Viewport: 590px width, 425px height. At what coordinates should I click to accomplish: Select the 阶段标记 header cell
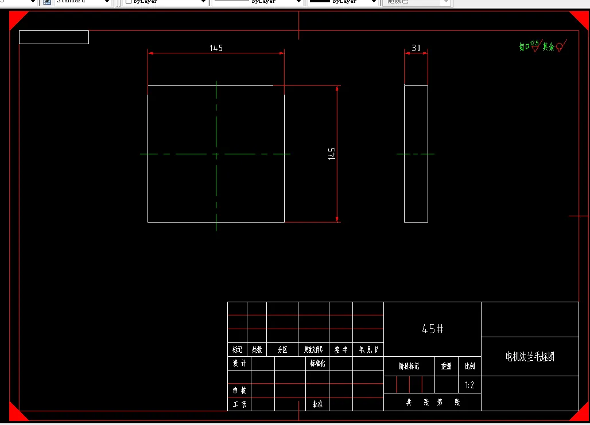click(409, 366)
